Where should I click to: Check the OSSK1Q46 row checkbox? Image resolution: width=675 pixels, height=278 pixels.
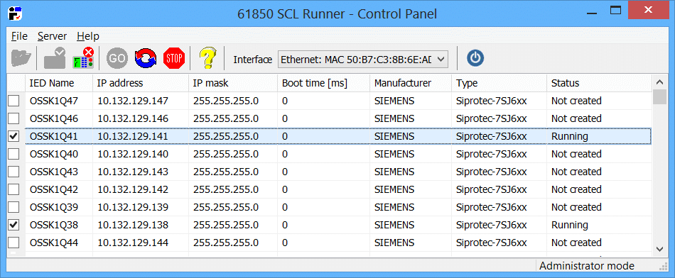click(x=13, y=118)
